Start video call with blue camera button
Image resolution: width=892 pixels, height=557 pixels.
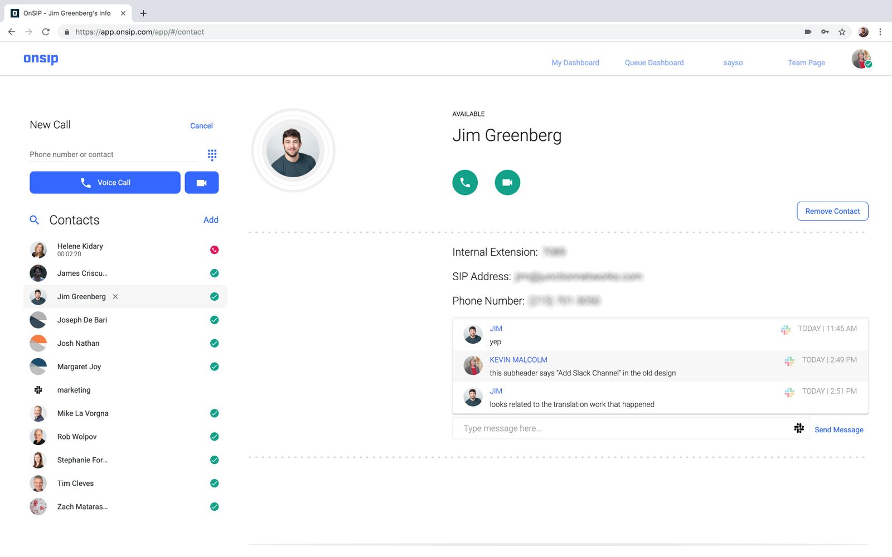click(x=201, y=183)
